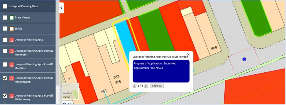Click the PostGIS All Geometry layer icon
The image size is (286, 105).
[x=12, y=96]
